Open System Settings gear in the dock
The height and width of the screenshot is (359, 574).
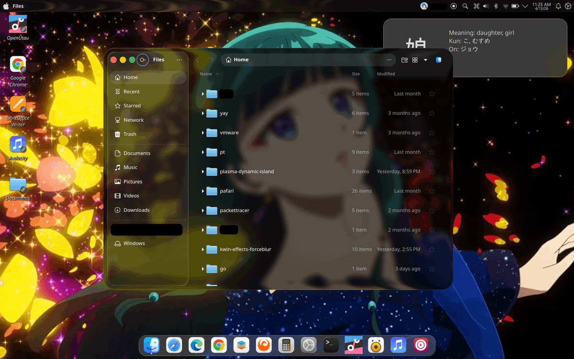click(309, 345)
